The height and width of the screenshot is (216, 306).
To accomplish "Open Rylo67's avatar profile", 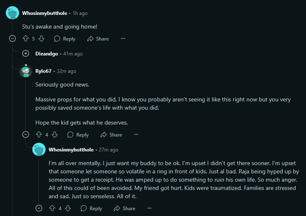I will pos(26,71).
